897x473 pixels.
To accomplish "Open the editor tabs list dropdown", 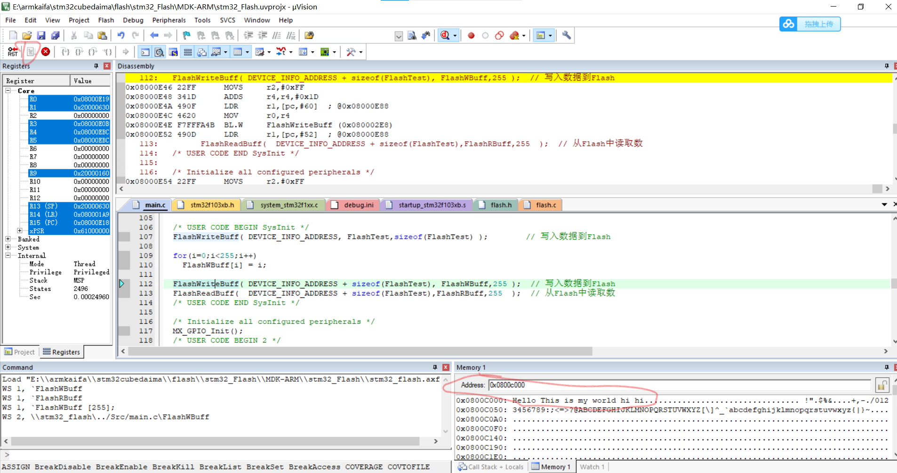I will tap(884, 205).
